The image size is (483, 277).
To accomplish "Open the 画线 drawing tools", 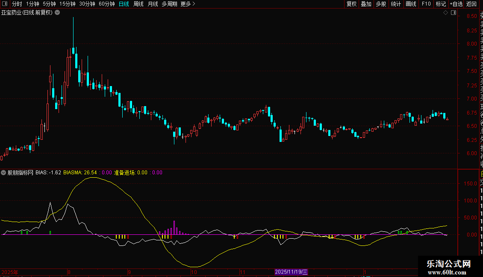I will [x=411, y=4].
